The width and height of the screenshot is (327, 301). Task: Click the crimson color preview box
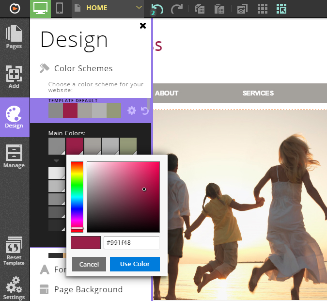click(86, 243)
